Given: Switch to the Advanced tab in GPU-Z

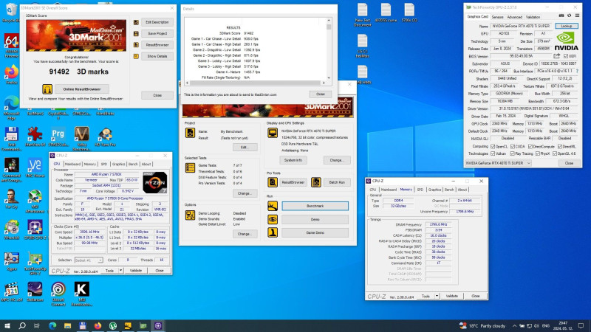Looking at the screenshot, I should 514,17.
